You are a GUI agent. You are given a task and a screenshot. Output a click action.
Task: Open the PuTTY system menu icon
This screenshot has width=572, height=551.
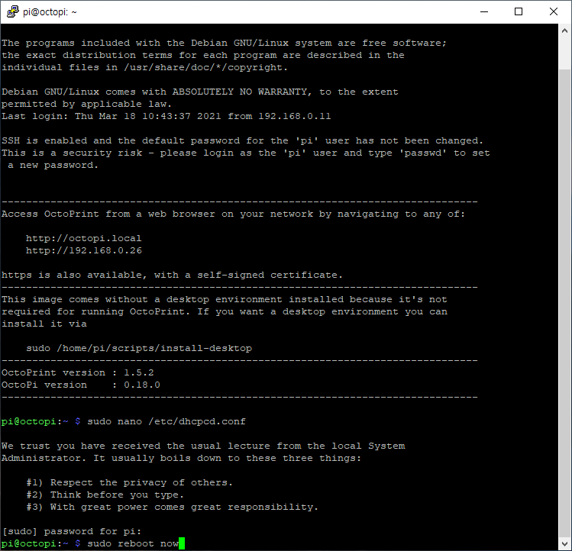(13, 11)
